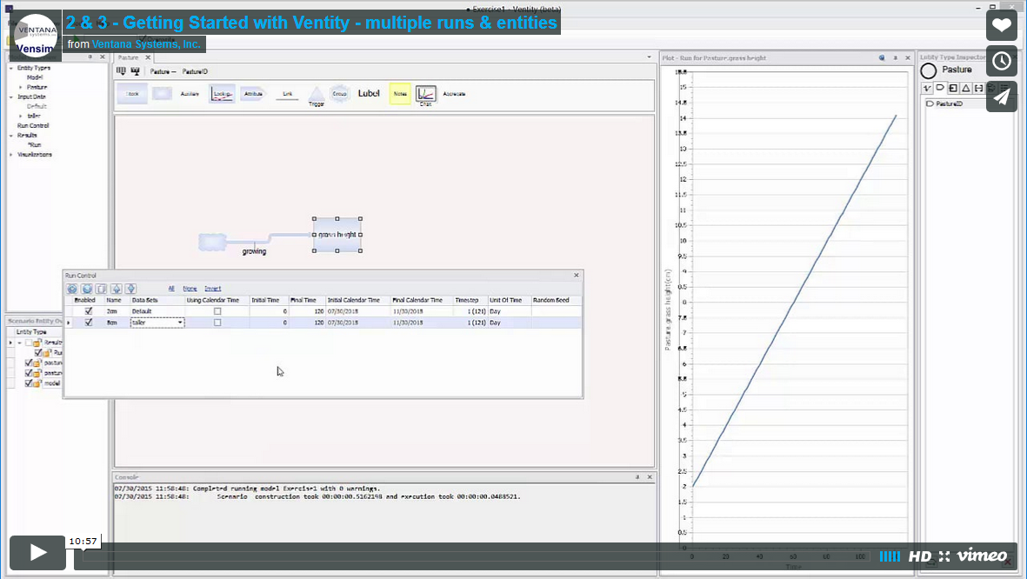Move run down with the down-arrow icon

point(130,289)
